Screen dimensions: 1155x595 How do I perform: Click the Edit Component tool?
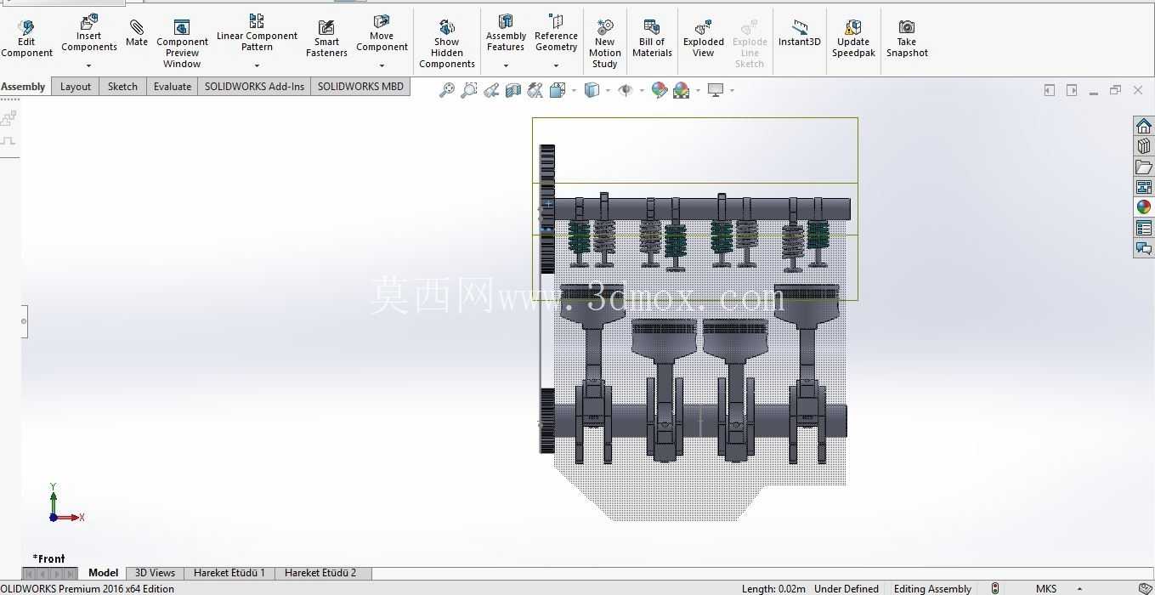tap(26, 39)
